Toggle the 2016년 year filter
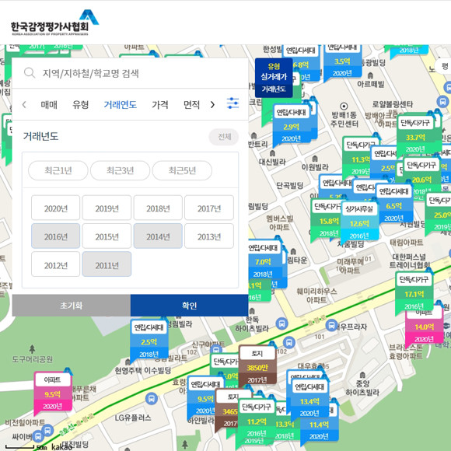Image resolution: width=451 pixels, height=451 pixels. coord(55,236)
